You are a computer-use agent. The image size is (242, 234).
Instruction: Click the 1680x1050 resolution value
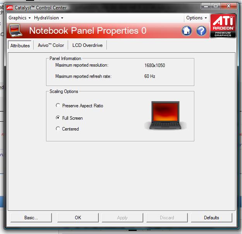pyautogui.click(x=154, y=65)
